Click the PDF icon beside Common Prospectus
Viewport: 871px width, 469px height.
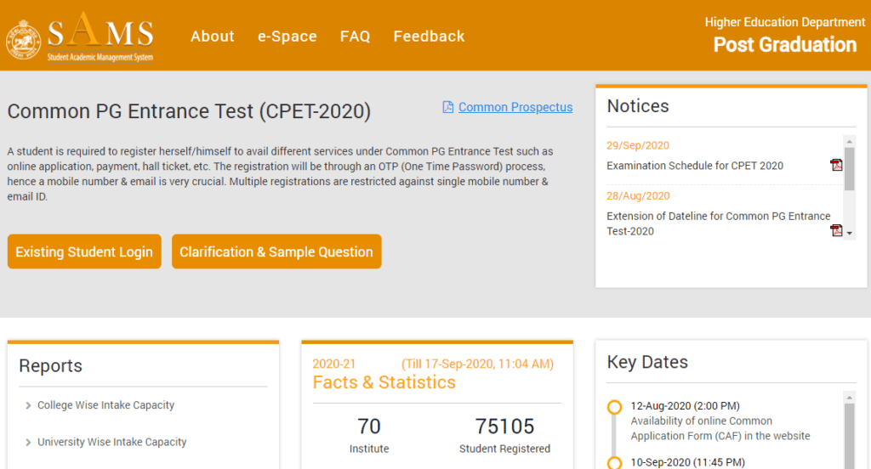[x=448, y=107]
